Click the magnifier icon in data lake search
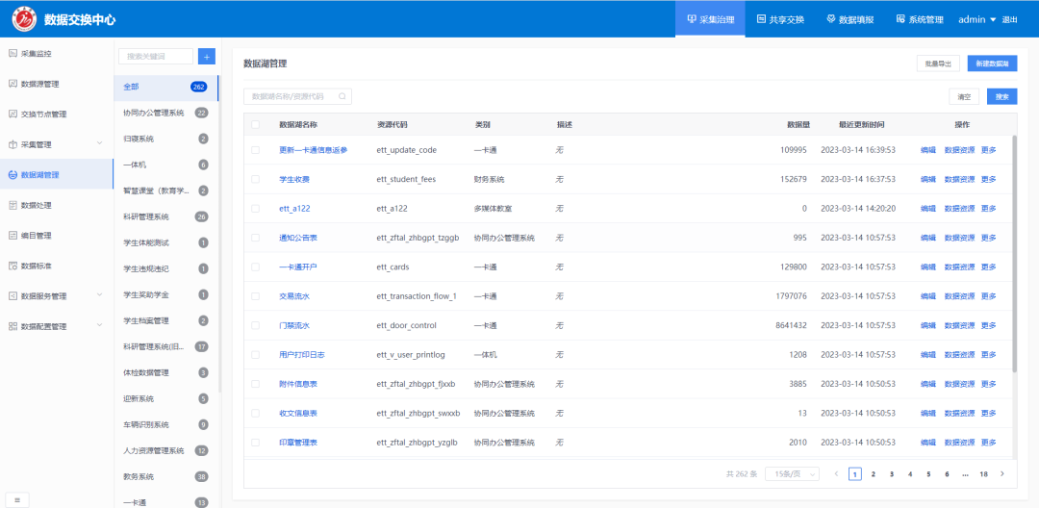The height and width of the screenshot is (508, 1039). click(342, 96)
